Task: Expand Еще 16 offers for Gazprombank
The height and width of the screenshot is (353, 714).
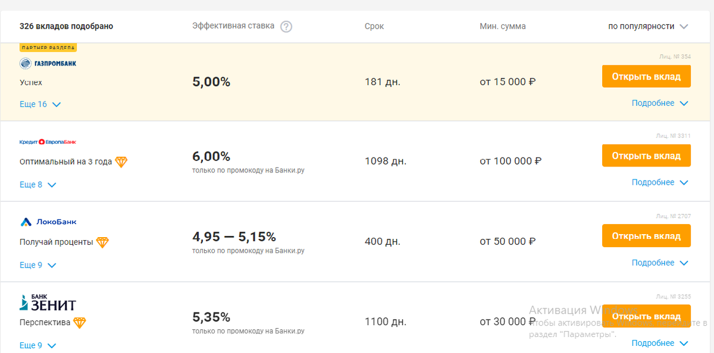Action: 40,105
